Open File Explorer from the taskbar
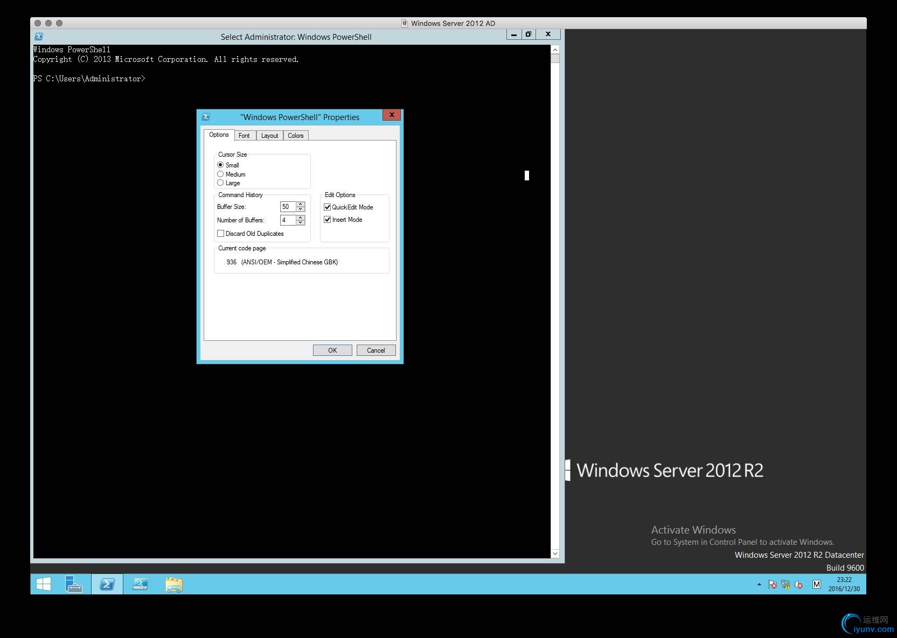Screen dimensions: 897x638 coord(174,584)
